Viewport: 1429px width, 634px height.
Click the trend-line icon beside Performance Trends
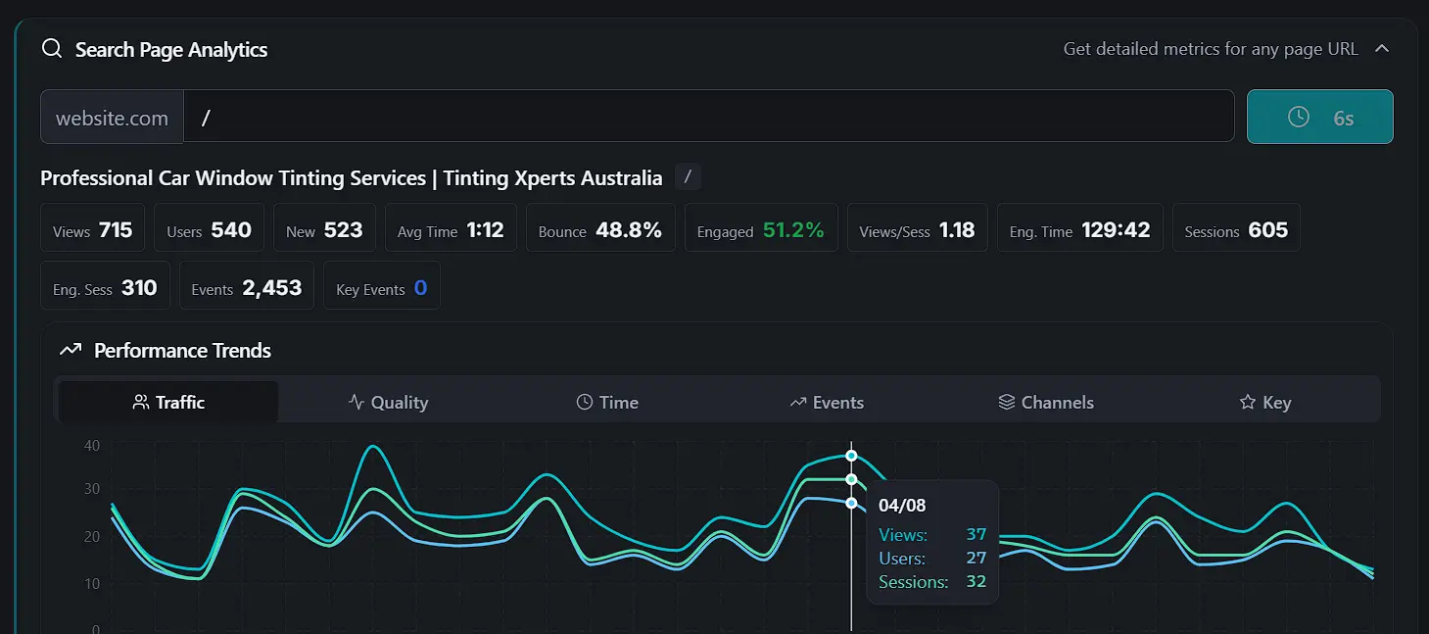point(69,349)
